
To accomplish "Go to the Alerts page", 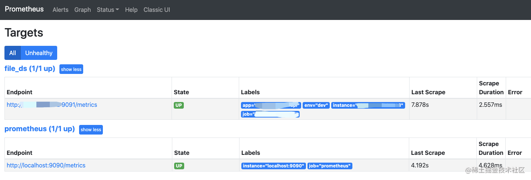I will click(x=61, y=10).
